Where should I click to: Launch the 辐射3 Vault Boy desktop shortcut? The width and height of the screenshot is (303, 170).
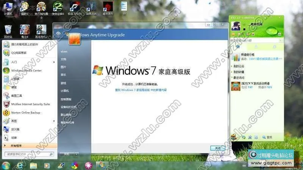[25, 8]
